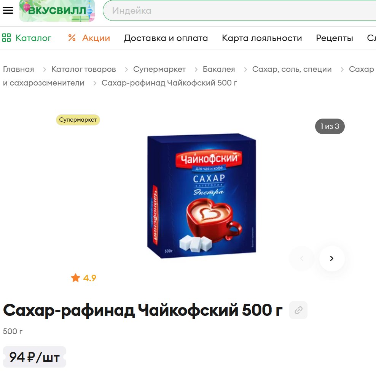
Task: Open Доставка и оплата menu item
Action: [166, 38]
